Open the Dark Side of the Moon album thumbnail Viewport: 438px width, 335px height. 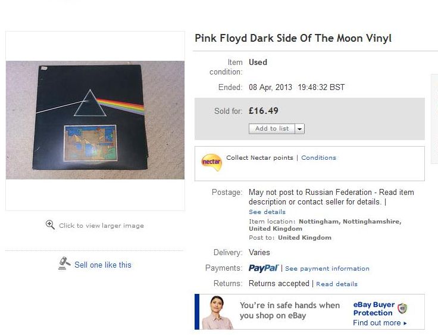pos(95,120)
